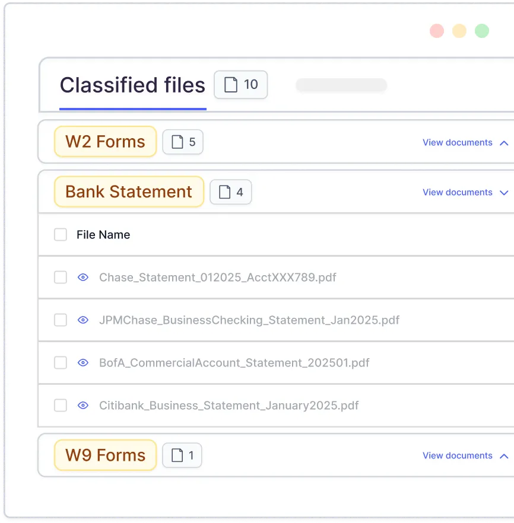The image size is (514, 523).
Task: Click the File Name column header
Action: (x=103, y=234)
